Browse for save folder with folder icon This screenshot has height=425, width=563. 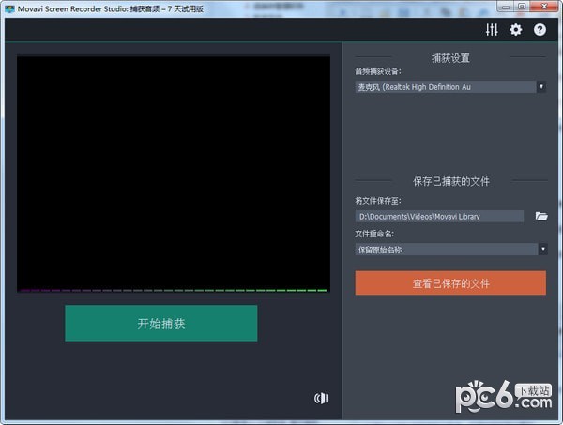click(541, 216)
